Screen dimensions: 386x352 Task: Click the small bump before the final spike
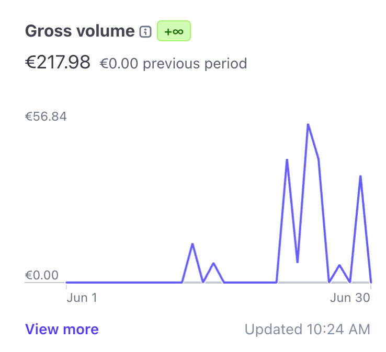pos(339,265)
